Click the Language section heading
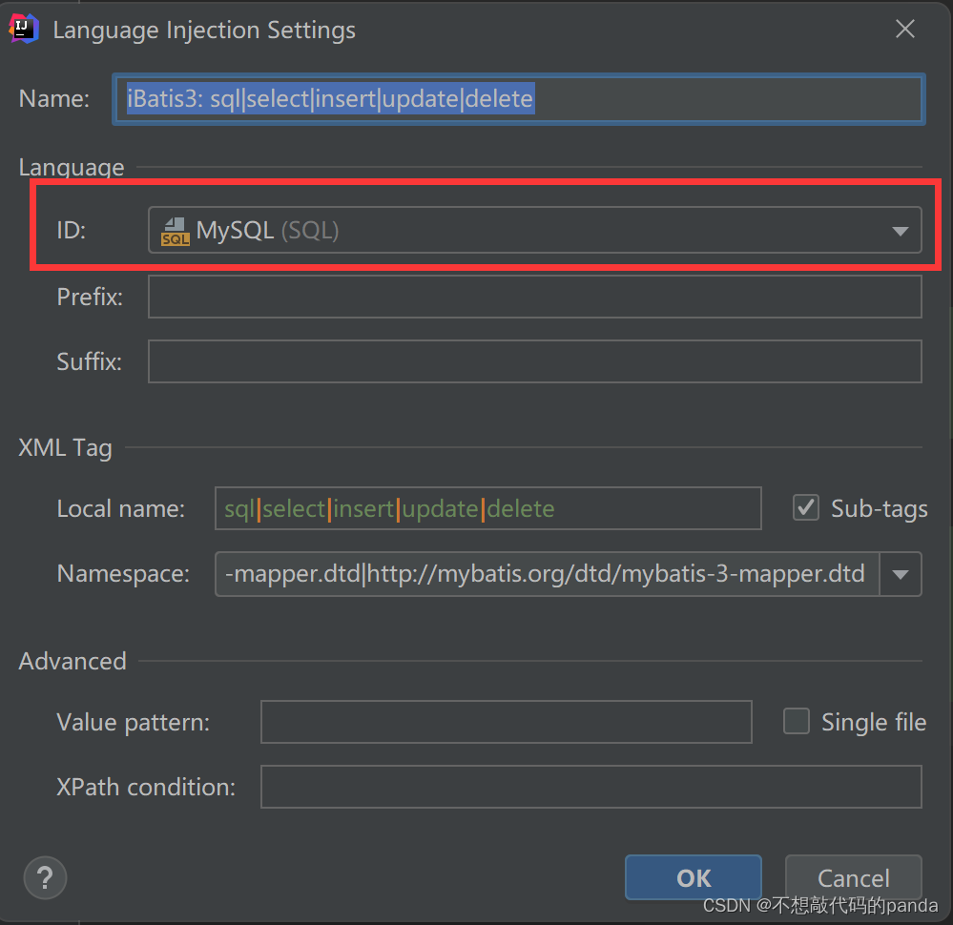Viewport: 953px width, 925px height. click(72, 167)
